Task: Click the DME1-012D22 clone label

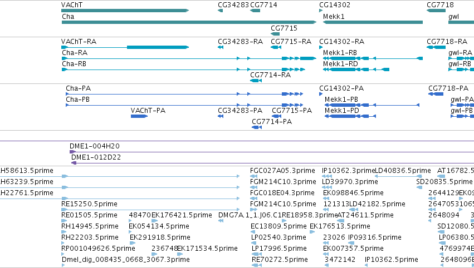Action: pyautogui.click(x=96, y=157)
